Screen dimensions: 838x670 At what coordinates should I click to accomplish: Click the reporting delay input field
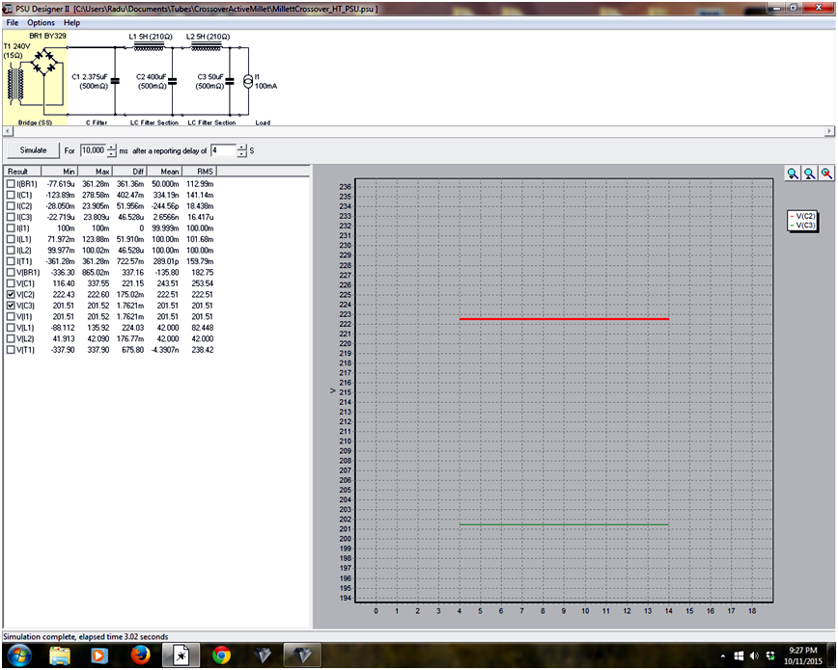[222, 150]
